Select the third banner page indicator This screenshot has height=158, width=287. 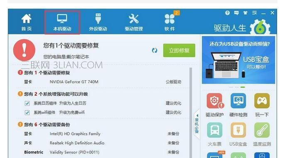coord(243,87)
